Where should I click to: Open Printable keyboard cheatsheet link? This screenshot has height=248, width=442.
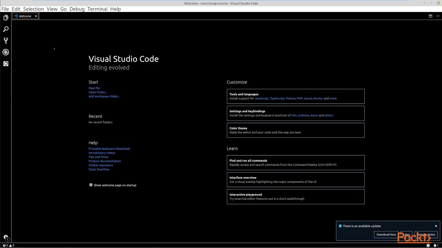coord(109,149)
